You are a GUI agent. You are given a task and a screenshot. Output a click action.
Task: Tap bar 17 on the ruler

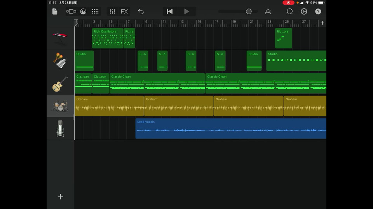tap(216, 22)
